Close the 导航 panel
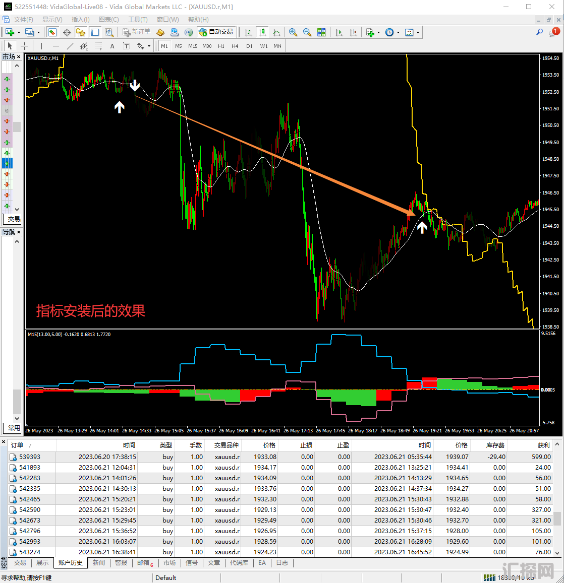 (x=19, y=232)
